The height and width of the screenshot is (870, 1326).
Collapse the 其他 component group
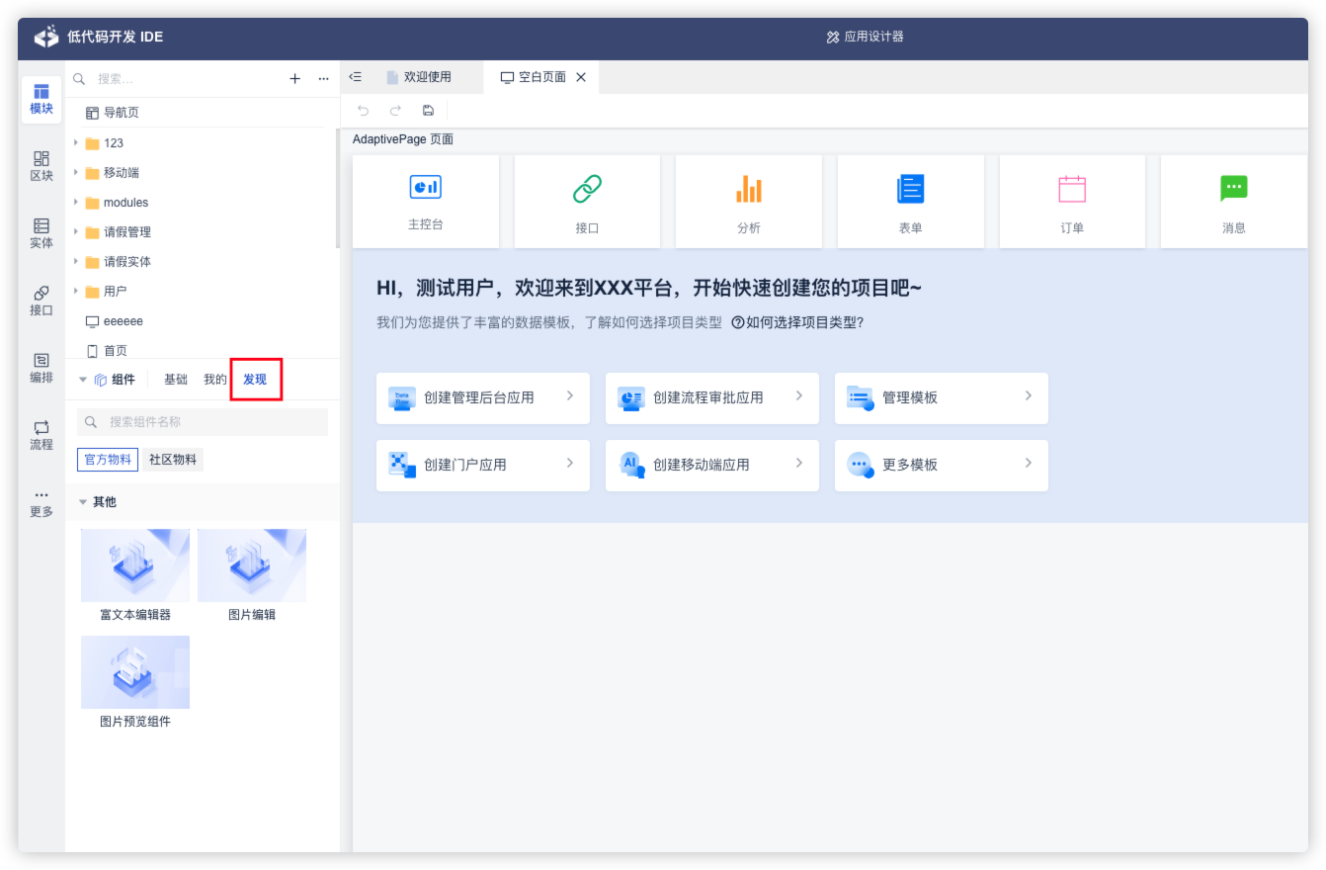pyautogui.click(x=83, y=502)
